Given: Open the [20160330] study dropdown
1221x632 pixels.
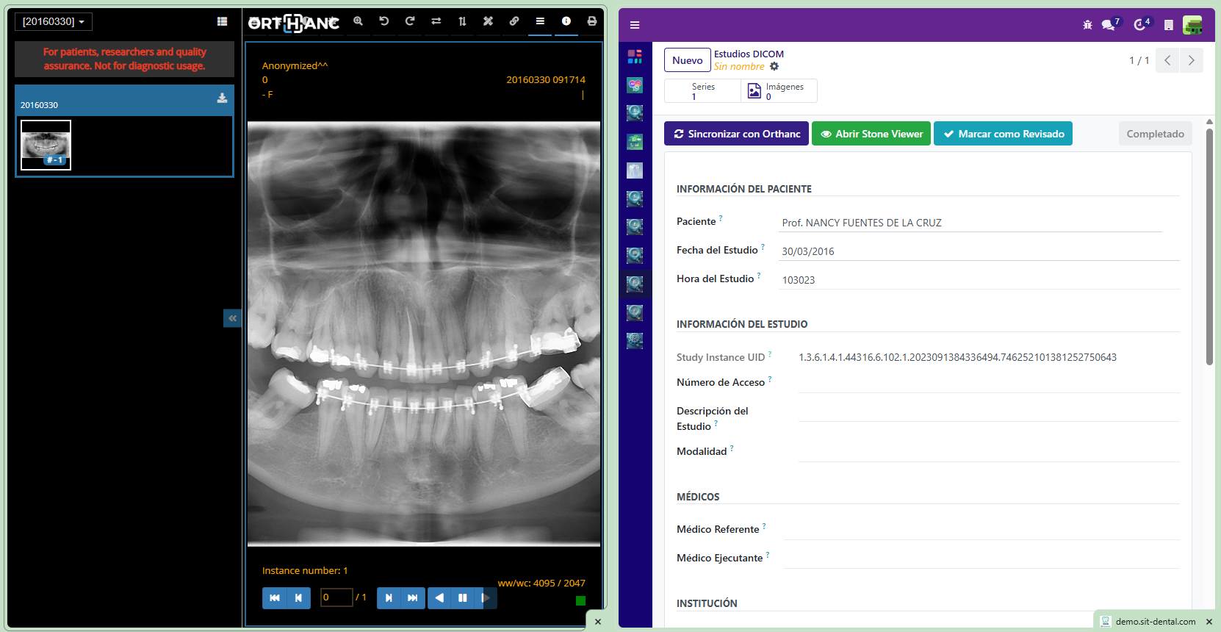Looking at the screenshot, I should 54,21.
